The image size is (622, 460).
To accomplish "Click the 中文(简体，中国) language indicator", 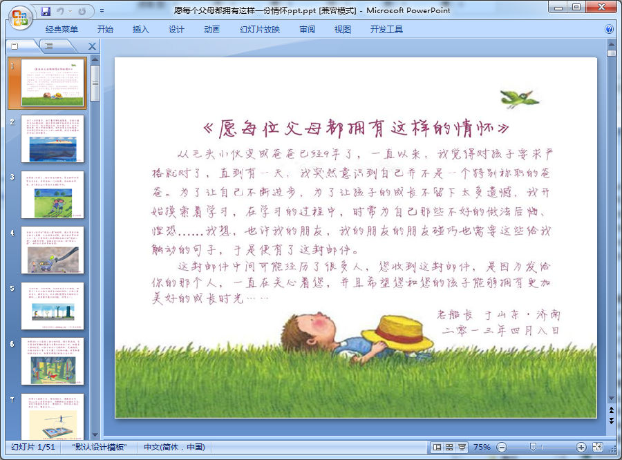I will [174, 447].
